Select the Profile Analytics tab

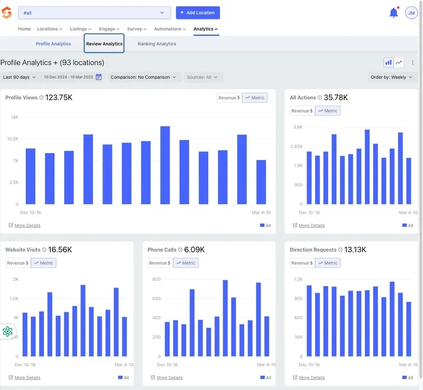coord(53,44)
